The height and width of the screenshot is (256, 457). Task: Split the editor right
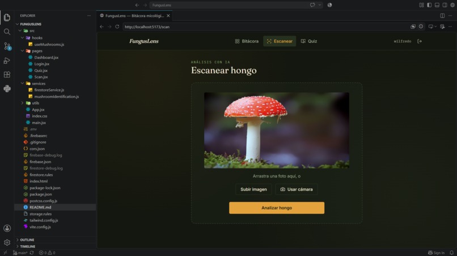tap(442, 16)
